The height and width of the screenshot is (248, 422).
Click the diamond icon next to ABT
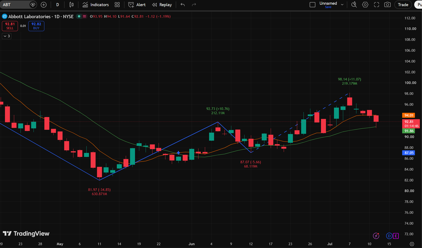33,5
